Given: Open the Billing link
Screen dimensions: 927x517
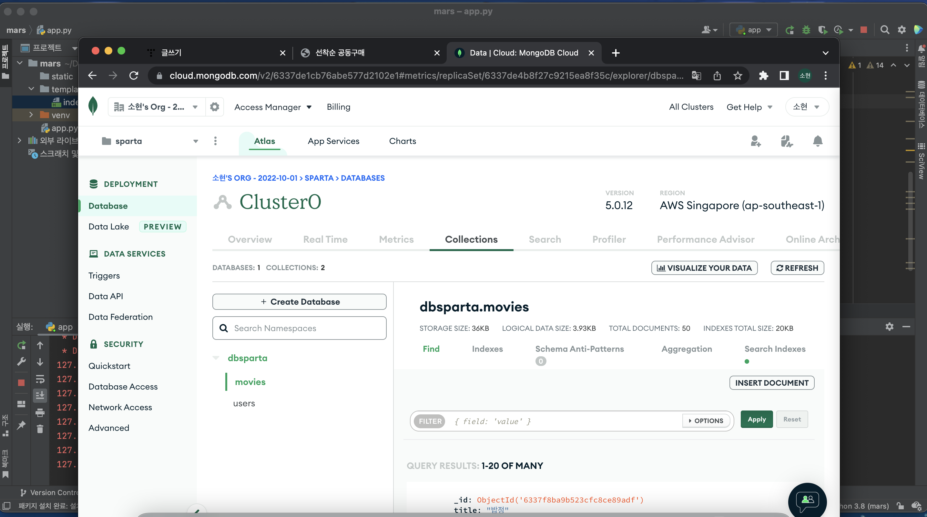Looking at the screenshot, I should [338, 107].
